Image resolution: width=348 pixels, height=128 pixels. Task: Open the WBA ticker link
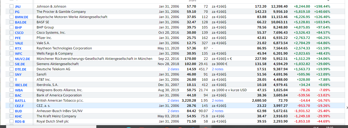coord(19,90)
